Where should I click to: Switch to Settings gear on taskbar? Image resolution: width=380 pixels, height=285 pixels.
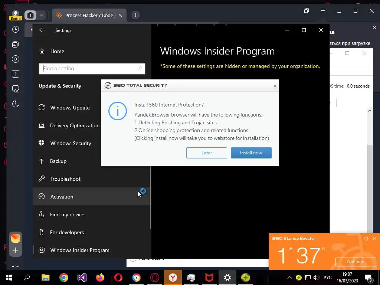click(227, 278)
